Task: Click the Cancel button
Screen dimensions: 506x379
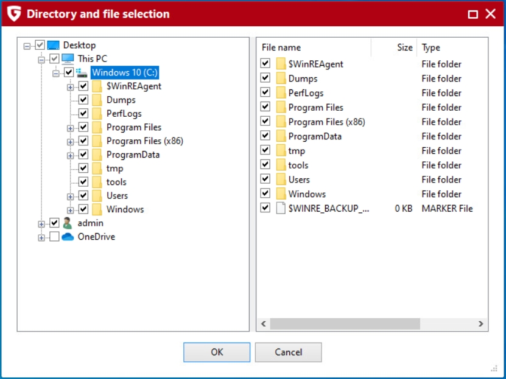Action: [288, 352]
